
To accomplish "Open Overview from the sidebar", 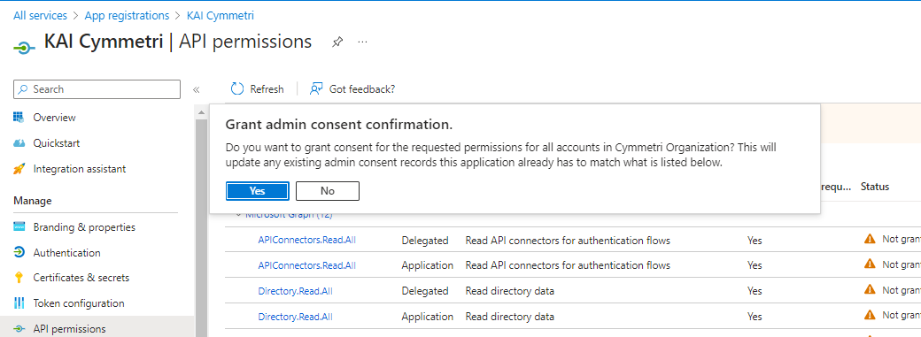I will (x=54, y=118).
